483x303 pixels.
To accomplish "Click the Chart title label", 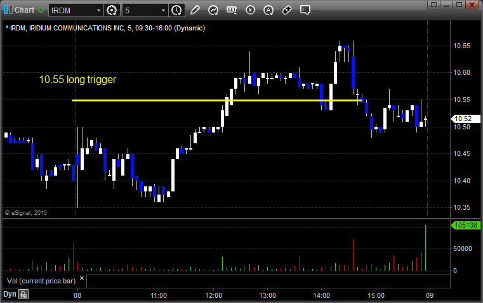I will point(25,10).
